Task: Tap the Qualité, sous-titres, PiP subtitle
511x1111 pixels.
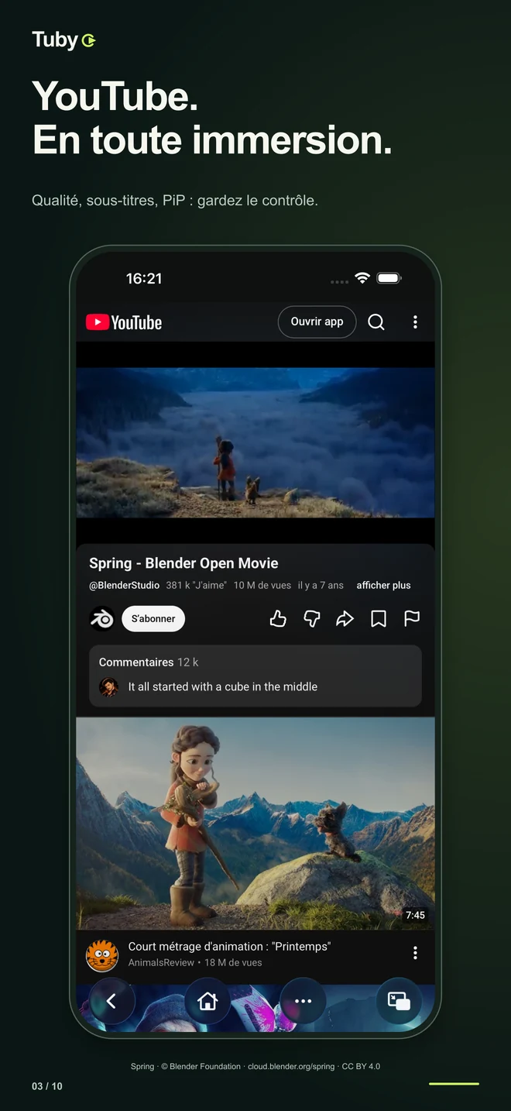Action: point(175,201)
